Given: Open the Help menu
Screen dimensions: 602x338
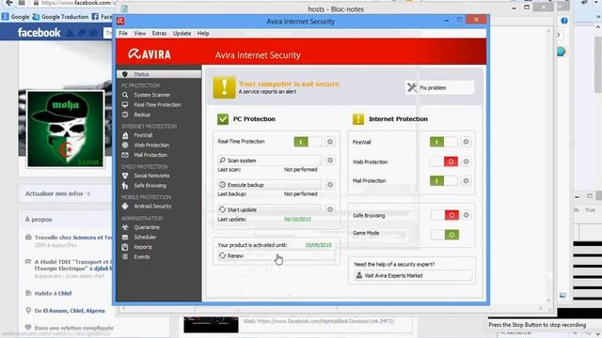Looking at the screenshot, I should coord(203,34).
